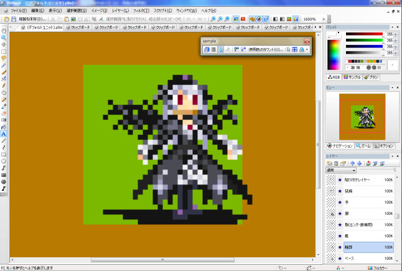Collapse the パレット panel arrow
This screenshot has width=402, height=271.
[x=392, y=27]
